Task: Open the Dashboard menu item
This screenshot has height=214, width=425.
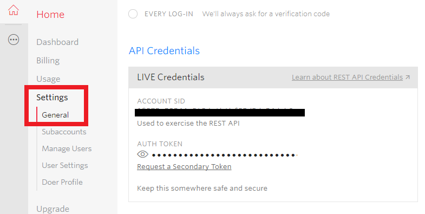Action: tap(57, 42)
